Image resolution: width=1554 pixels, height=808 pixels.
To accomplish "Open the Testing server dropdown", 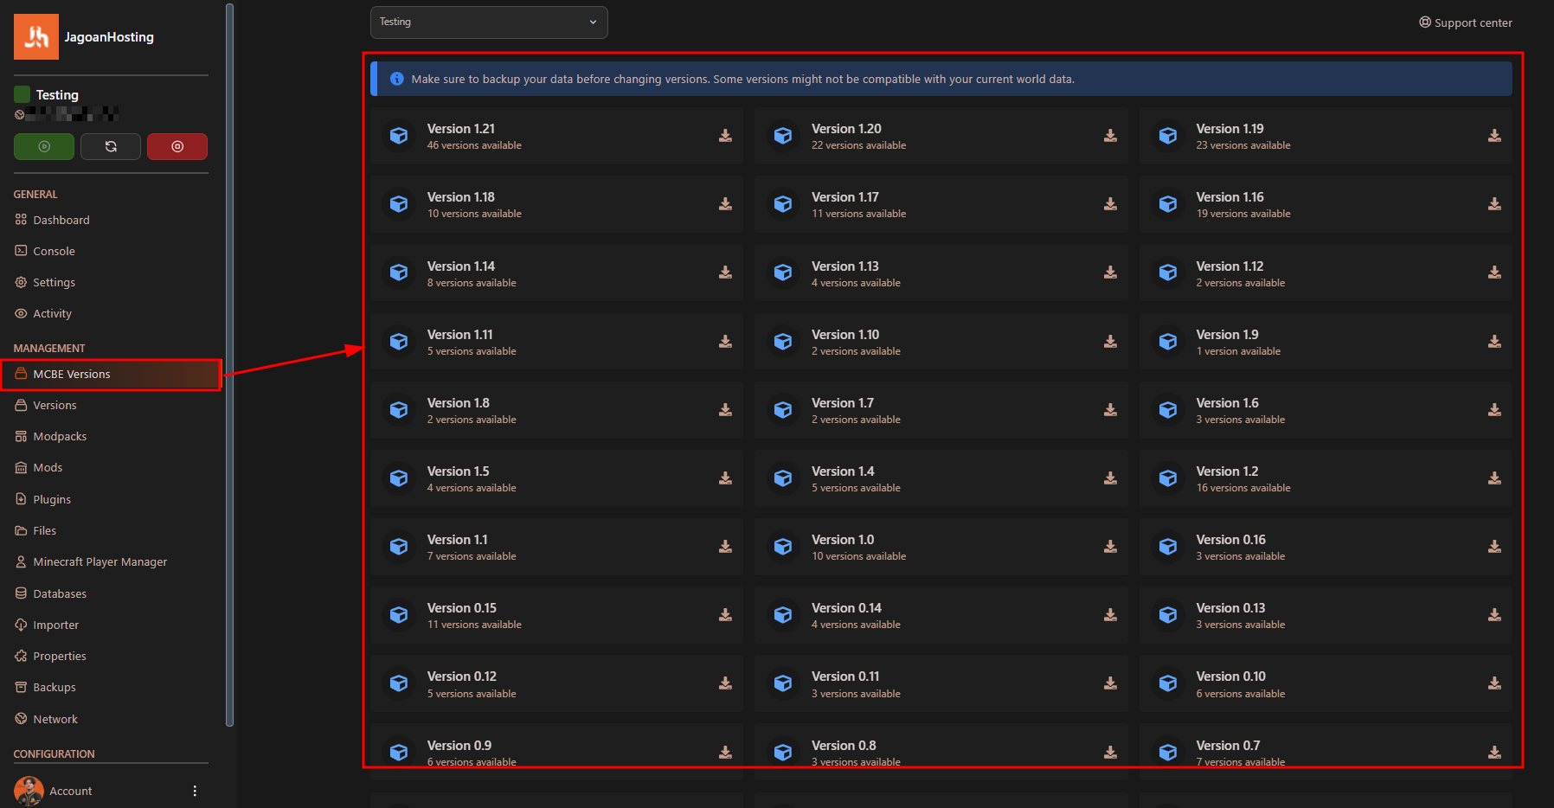I will [x=489, y=22].
